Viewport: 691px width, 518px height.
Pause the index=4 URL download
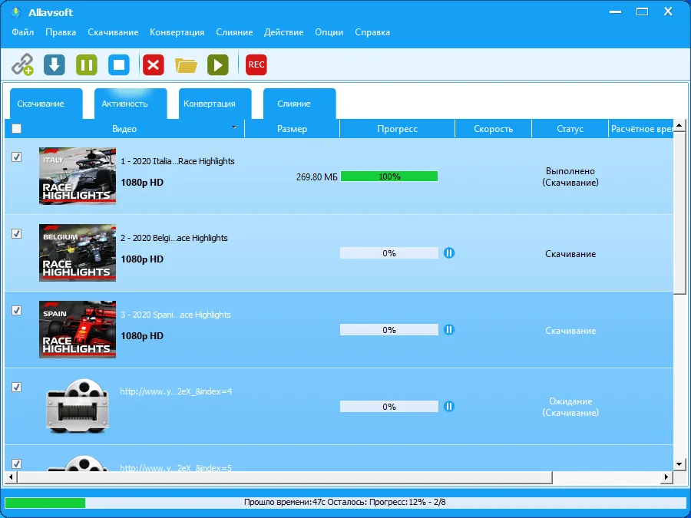(449, 406)
